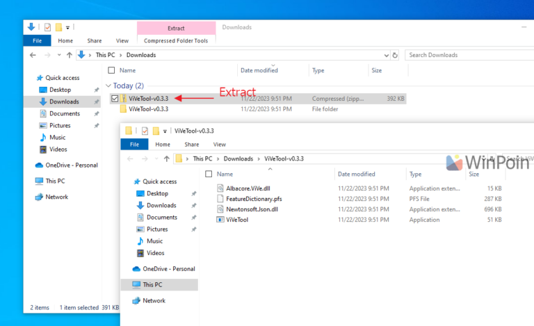Image resolution: width=534 pixels, height=326 pixels.
Task: Select This PC in ViVeTool window sidebar
Action: (x=159, y=285)
